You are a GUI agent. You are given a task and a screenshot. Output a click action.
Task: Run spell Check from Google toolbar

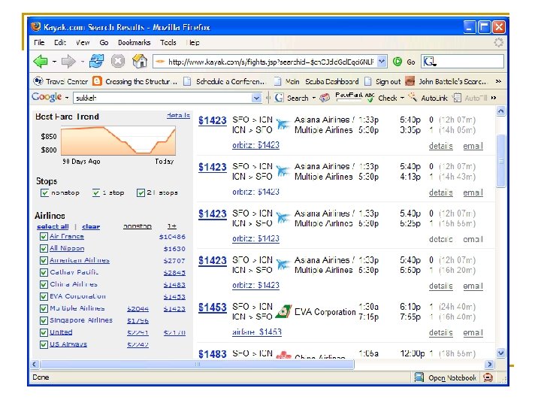(x=388, y=98)
